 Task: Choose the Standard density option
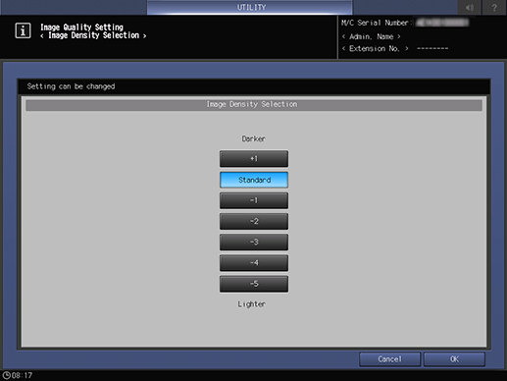click(254, 180)
